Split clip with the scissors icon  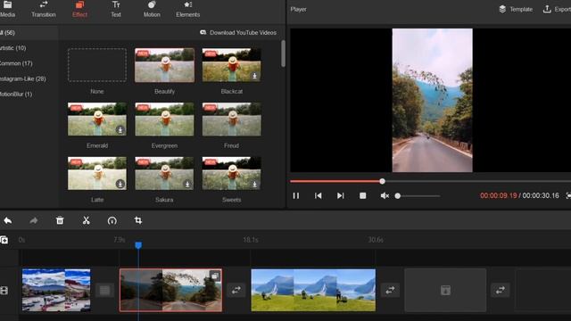pos(86,220)
